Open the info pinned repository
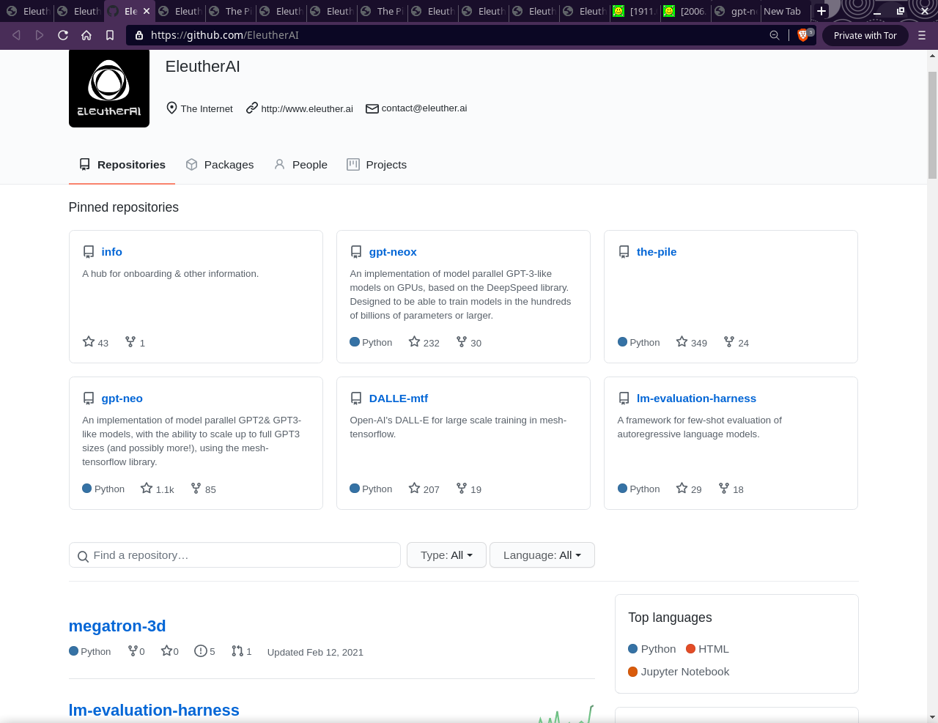This screenshot has height=723, width=938. tap(111, 252)
